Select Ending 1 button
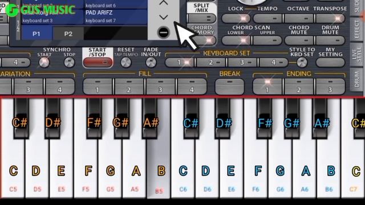The image size is (365, 205). 267,86
